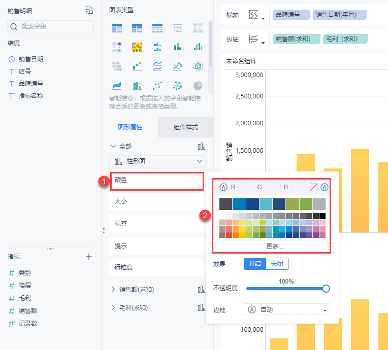Choose the partitioned column chart icon
Screen dimensions: 388x350
coord(157,47)
